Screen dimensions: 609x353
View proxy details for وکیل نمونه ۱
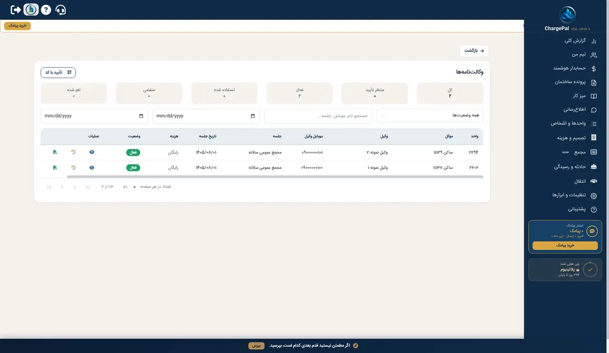(x=92, y=168)
